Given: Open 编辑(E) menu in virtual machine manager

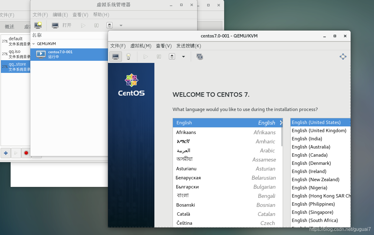Looking at the screenshot, I should [60, 15].
